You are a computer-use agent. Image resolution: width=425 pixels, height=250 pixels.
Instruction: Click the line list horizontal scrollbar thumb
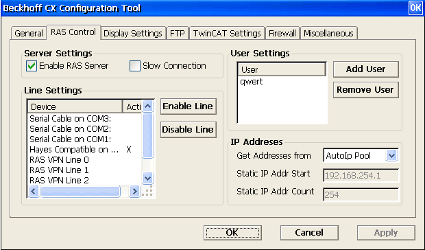[80, 192]
